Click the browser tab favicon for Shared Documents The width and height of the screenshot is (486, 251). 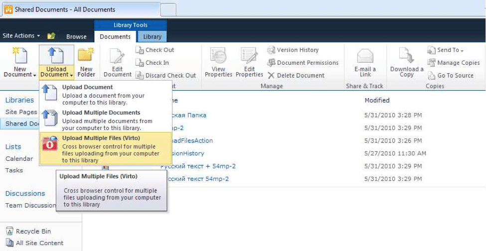[x=8, y=9]
